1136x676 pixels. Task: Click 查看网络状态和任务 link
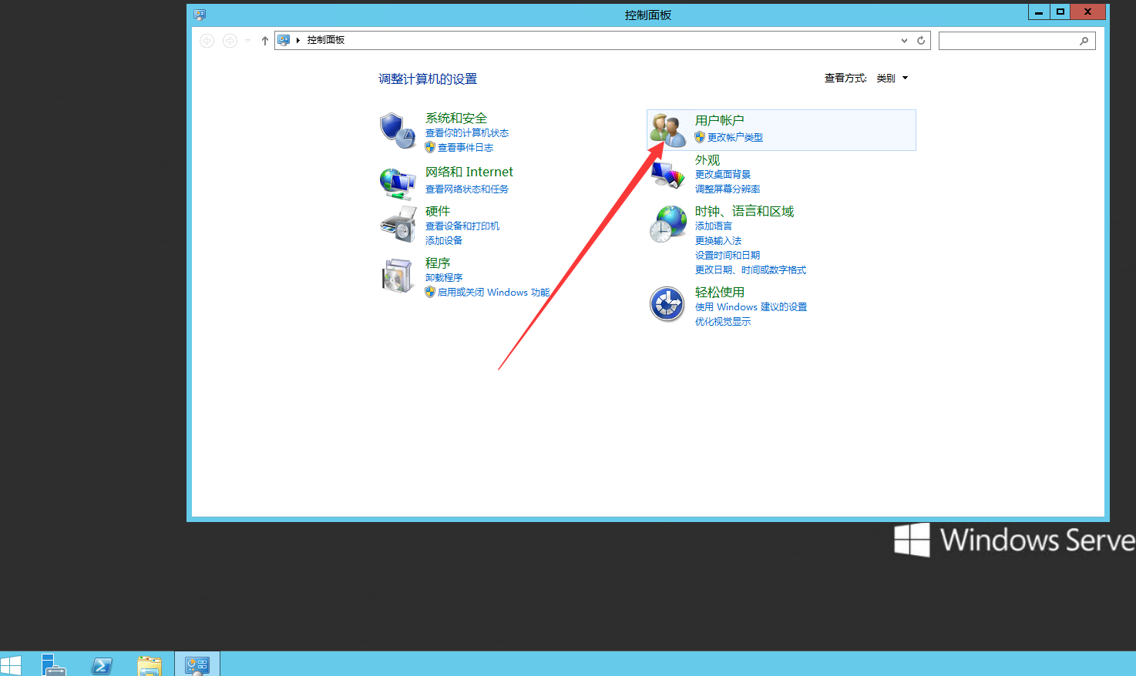[x=467, y=189]
